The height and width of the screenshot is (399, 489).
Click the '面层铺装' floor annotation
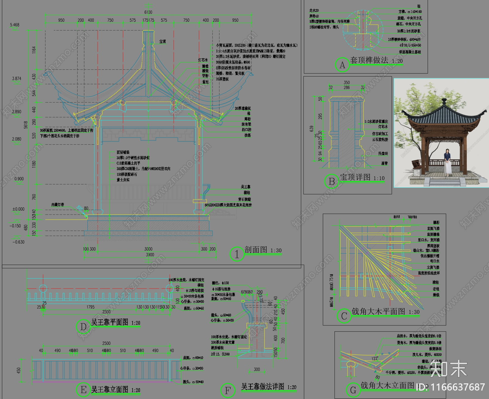tap(123, 152)
